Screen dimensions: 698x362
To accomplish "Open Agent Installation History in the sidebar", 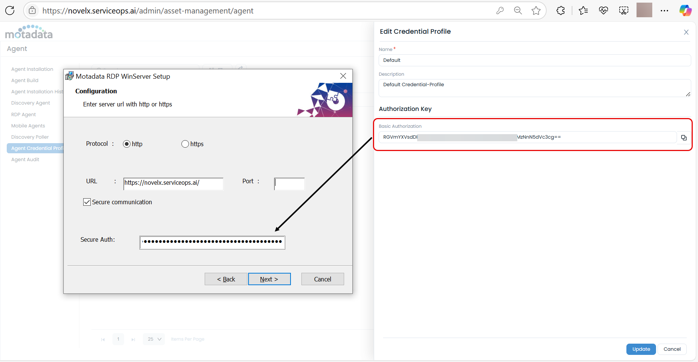I will 37,92.
